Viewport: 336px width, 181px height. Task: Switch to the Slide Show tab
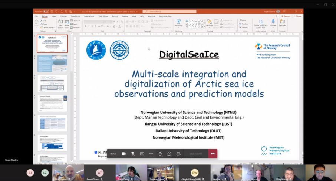pyautogui.click(x=103, y=16)
